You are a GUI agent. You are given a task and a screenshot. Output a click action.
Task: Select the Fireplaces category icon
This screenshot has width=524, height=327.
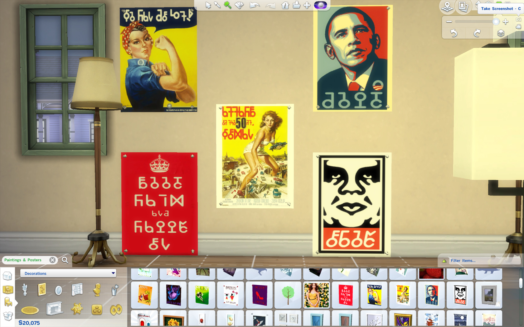(x=55, y=309)
